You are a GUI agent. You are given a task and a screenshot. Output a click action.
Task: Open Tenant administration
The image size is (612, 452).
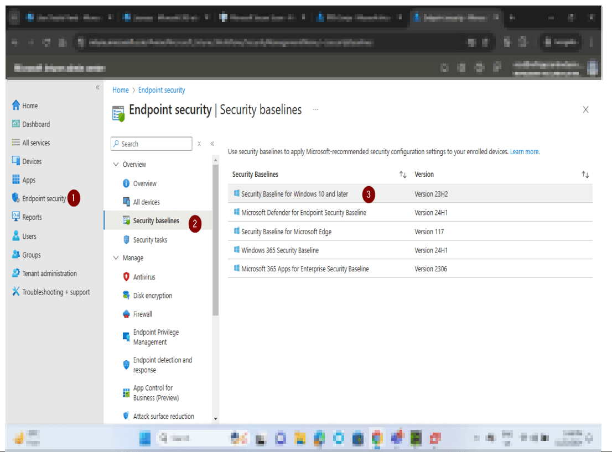tap(44, 273)
